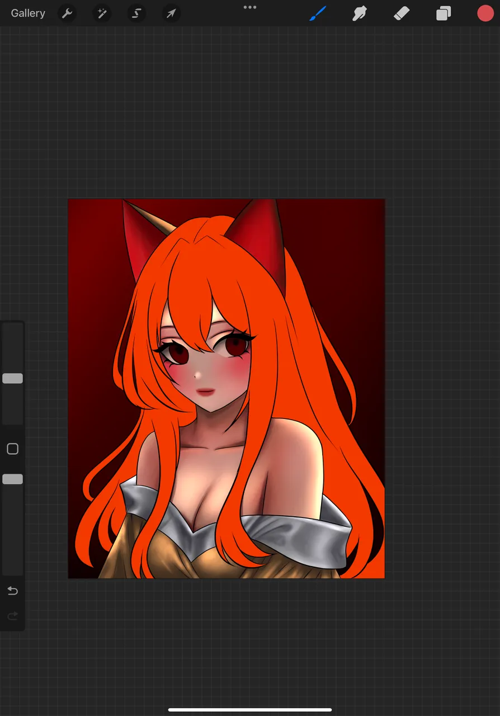
Task: Select the Smudge tool
Action: pos(359,13)
